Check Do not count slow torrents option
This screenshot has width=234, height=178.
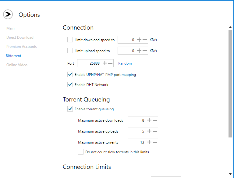(81, 152)
